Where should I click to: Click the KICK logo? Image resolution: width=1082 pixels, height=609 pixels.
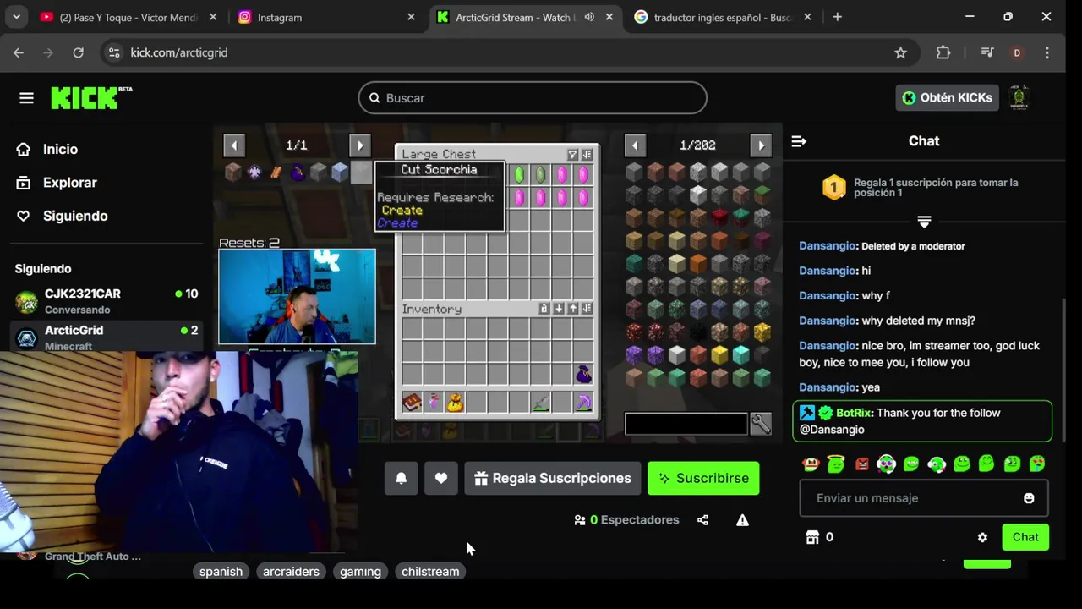(x=91, y=98)
